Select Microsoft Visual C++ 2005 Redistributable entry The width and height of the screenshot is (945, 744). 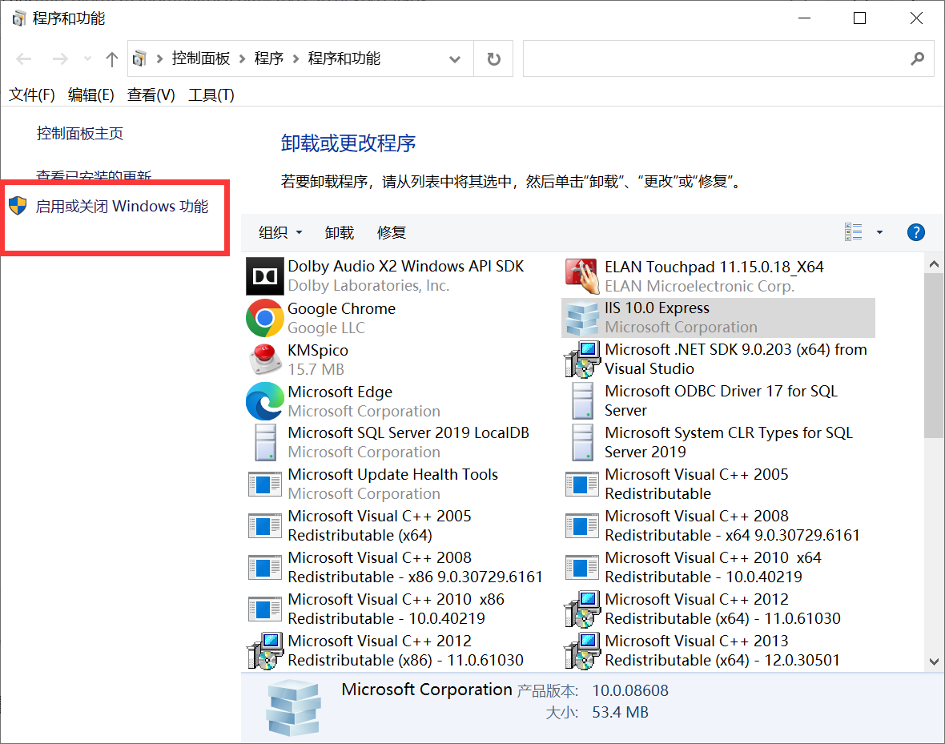[x=718, y=485]
